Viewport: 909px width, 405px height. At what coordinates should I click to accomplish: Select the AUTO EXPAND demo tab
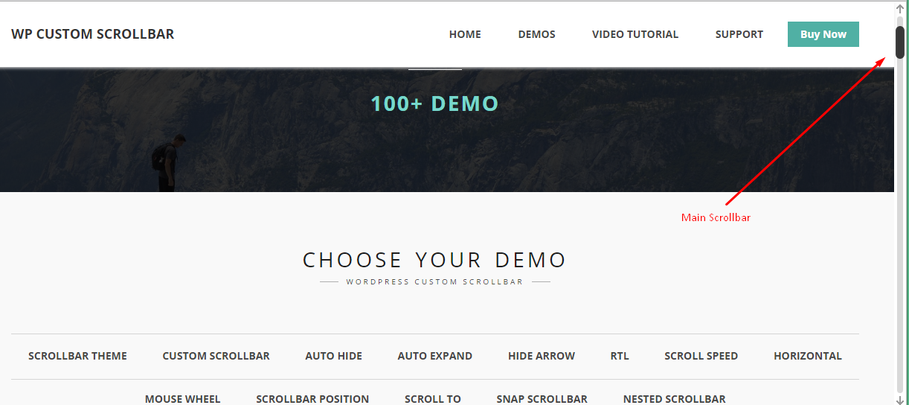point(434,356)
